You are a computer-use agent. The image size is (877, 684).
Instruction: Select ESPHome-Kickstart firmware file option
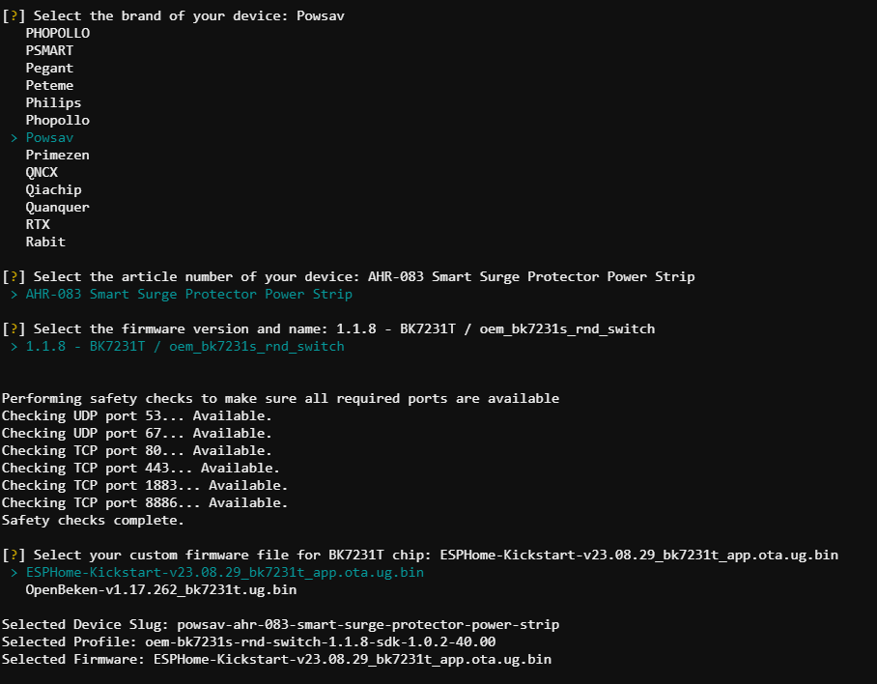pyautogui.click(x=225, y=572)
